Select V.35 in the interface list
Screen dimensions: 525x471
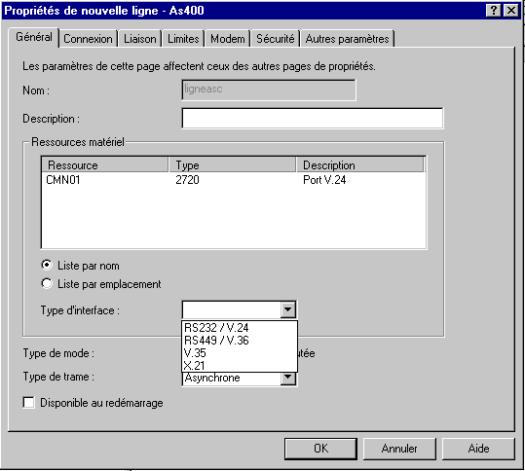click(240, 353)
